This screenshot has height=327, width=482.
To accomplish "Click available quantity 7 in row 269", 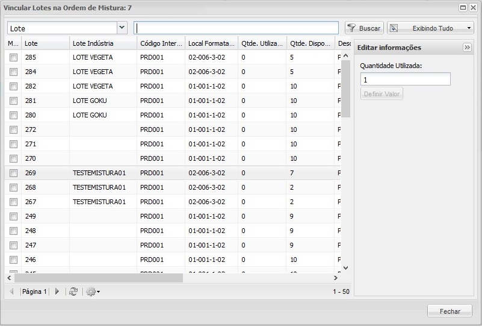I will [292, 173].
